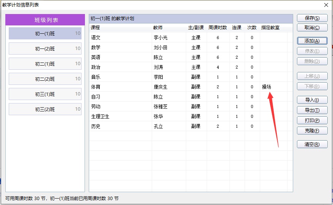
Task: Select class 初三(1)班
Action: coord(45,94)
